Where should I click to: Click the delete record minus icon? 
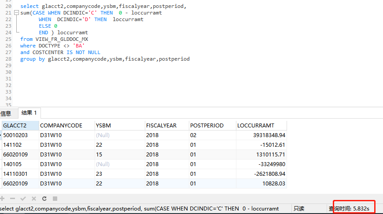pyautogui.click(x=12, y=199)
